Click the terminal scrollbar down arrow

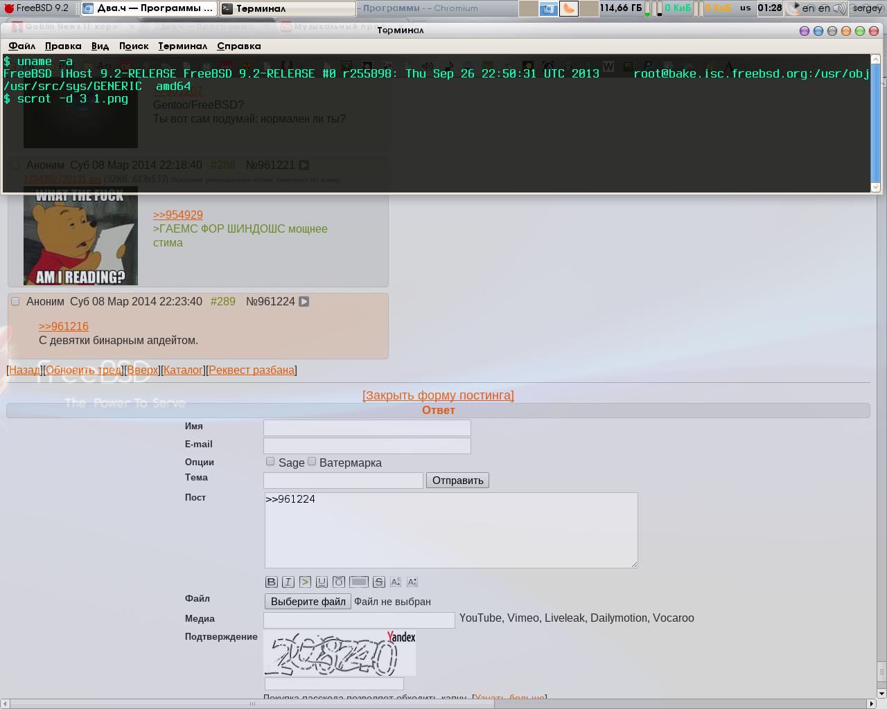875,187
